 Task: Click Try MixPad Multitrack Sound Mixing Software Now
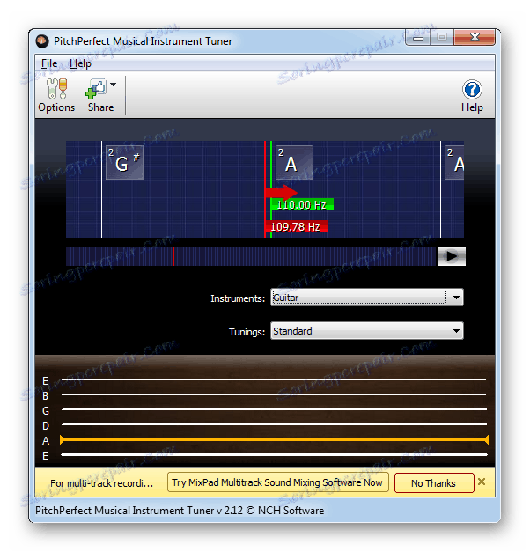277,482
